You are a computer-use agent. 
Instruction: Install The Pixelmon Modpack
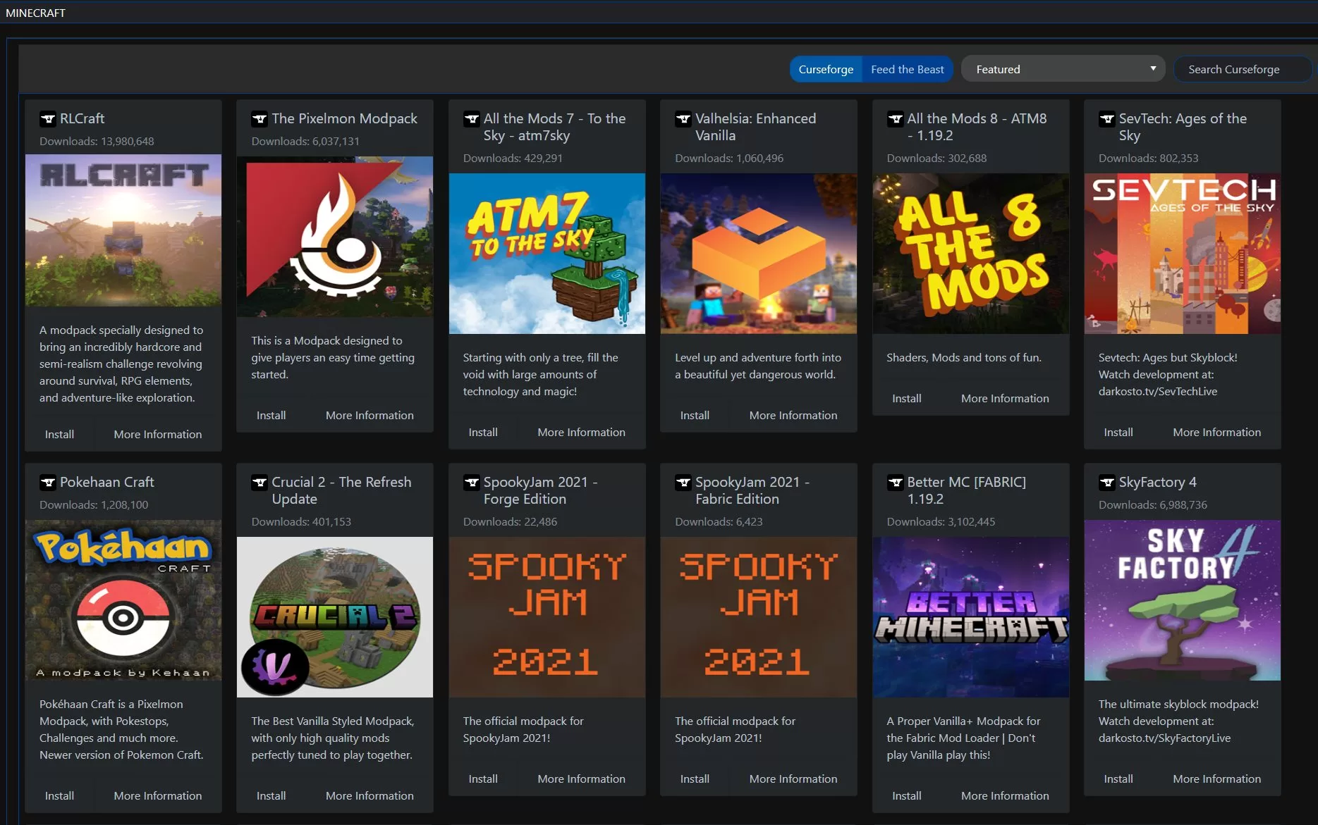(271, 416)
